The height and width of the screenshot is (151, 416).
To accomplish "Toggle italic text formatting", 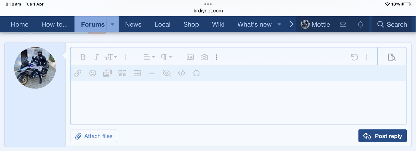I will coord(96,57).
